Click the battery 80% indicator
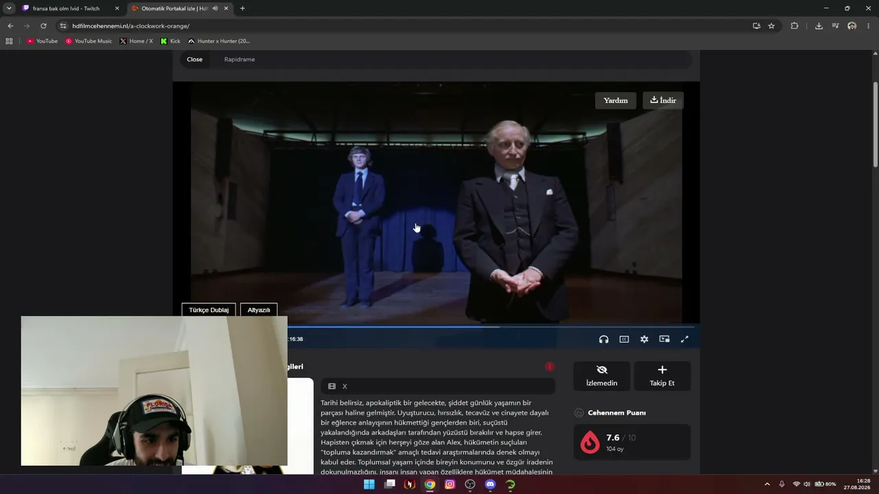The height and width of the screenshot is (494, 879). coord(825,484)
